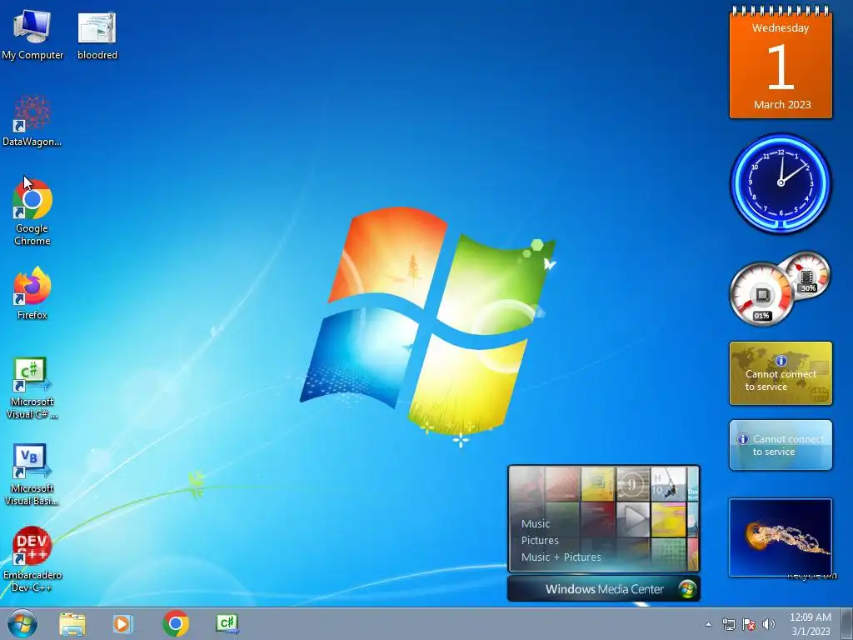853x640 pixels.
Task: Click the Windows Media Center title bar
Action: pyautogui.click(x=604, y=589)
